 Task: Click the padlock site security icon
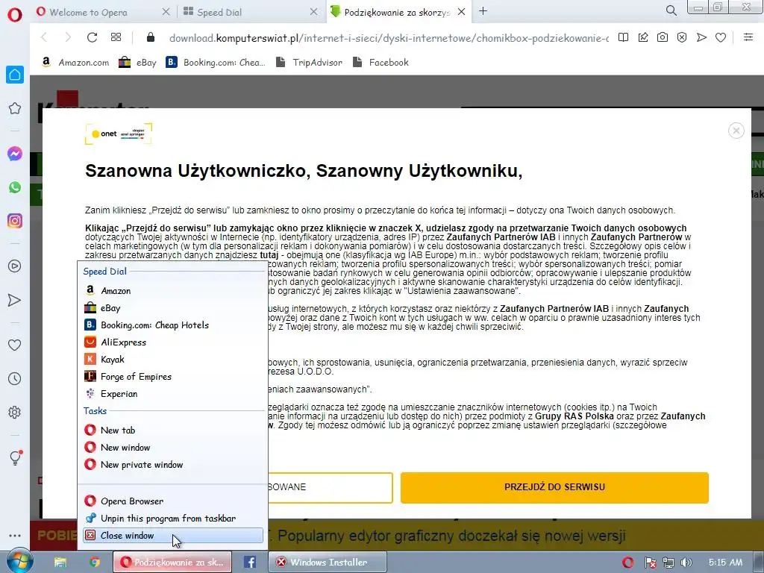coord(151,37)
